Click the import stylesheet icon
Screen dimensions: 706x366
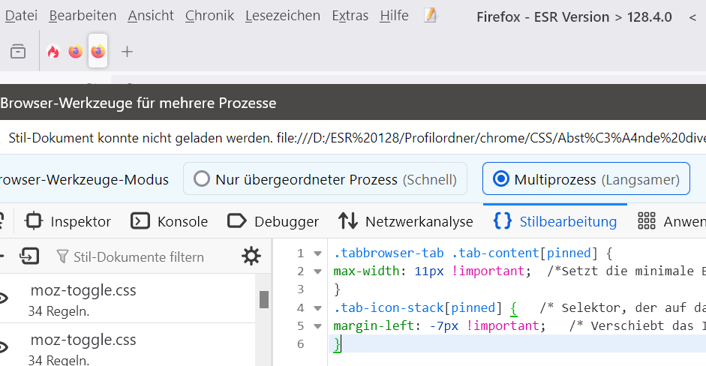click(x=29, y=256)
